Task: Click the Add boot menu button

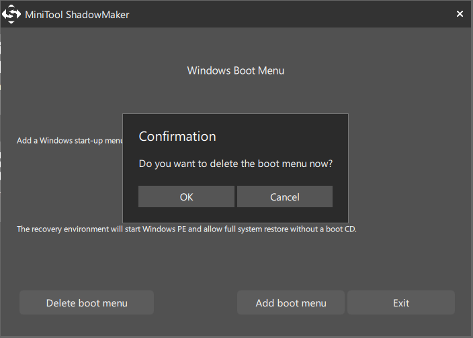Action: coord(291,303)
